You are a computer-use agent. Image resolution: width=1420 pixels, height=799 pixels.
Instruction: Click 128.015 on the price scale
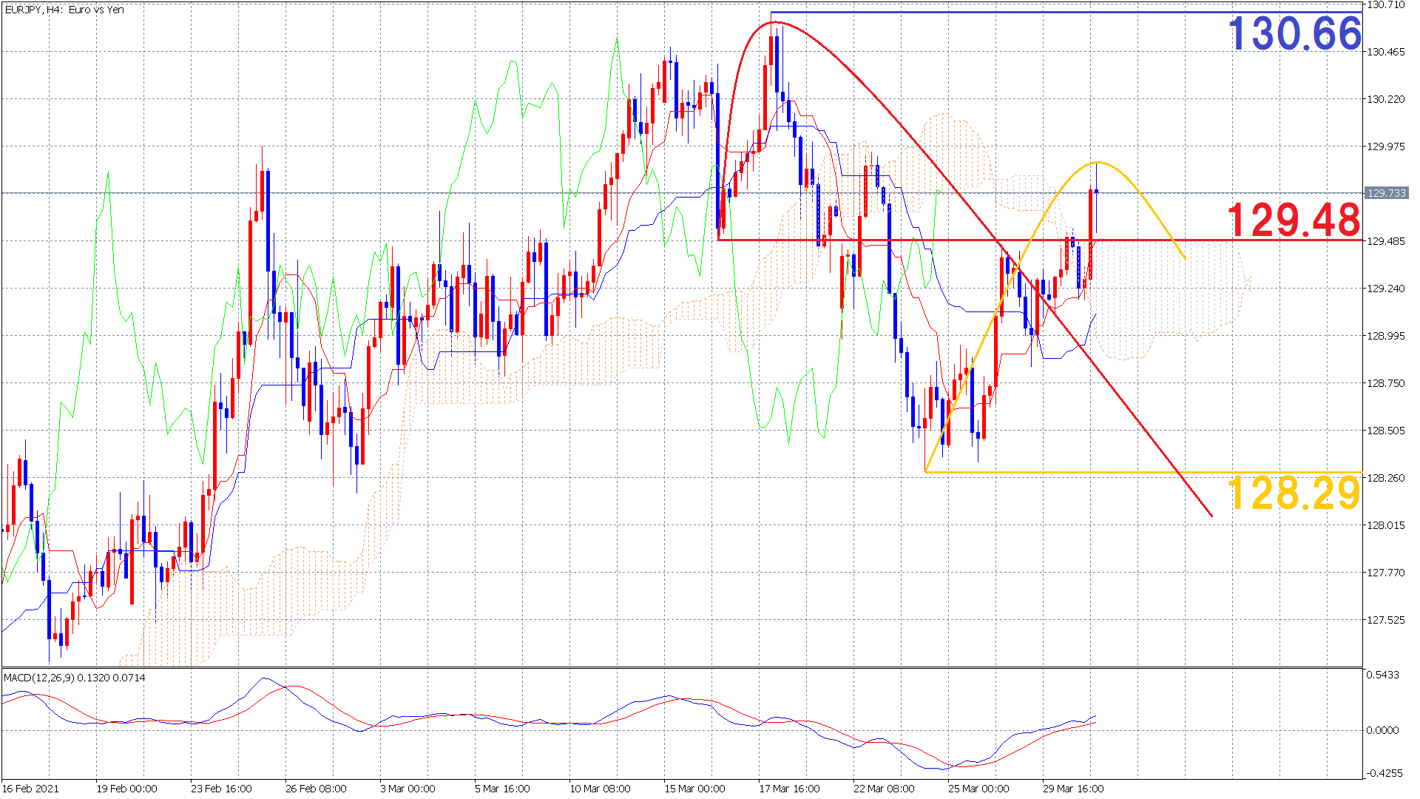1385,525
